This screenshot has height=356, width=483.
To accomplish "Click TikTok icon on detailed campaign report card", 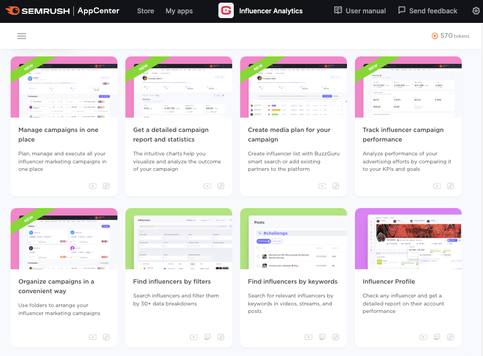I will (x=221, y=186).
